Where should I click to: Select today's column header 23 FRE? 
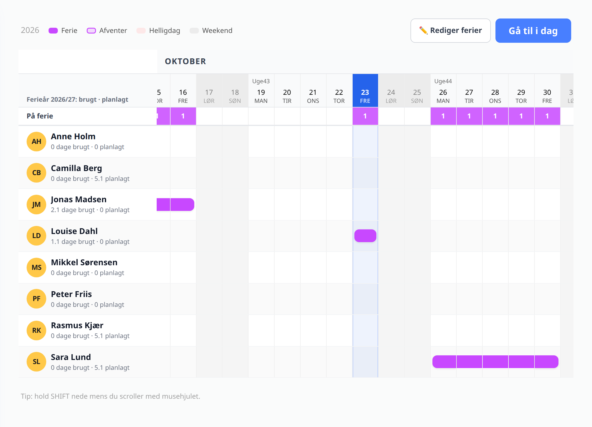[365, 91]
